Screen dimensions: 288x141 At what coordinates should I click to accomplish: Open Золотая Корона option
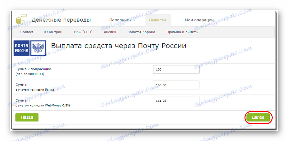(141, 32)
